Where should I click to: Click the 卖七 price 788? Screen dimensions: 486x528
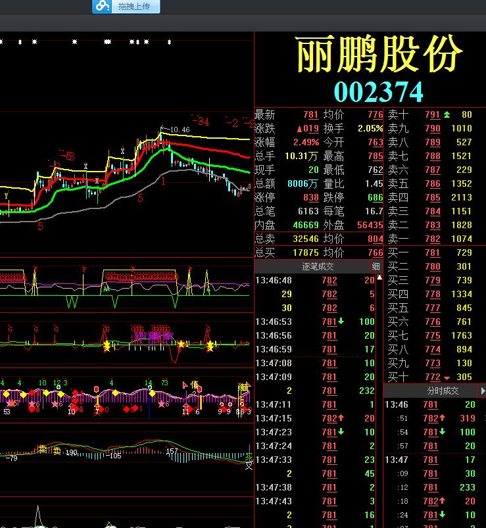coord(433,156)
